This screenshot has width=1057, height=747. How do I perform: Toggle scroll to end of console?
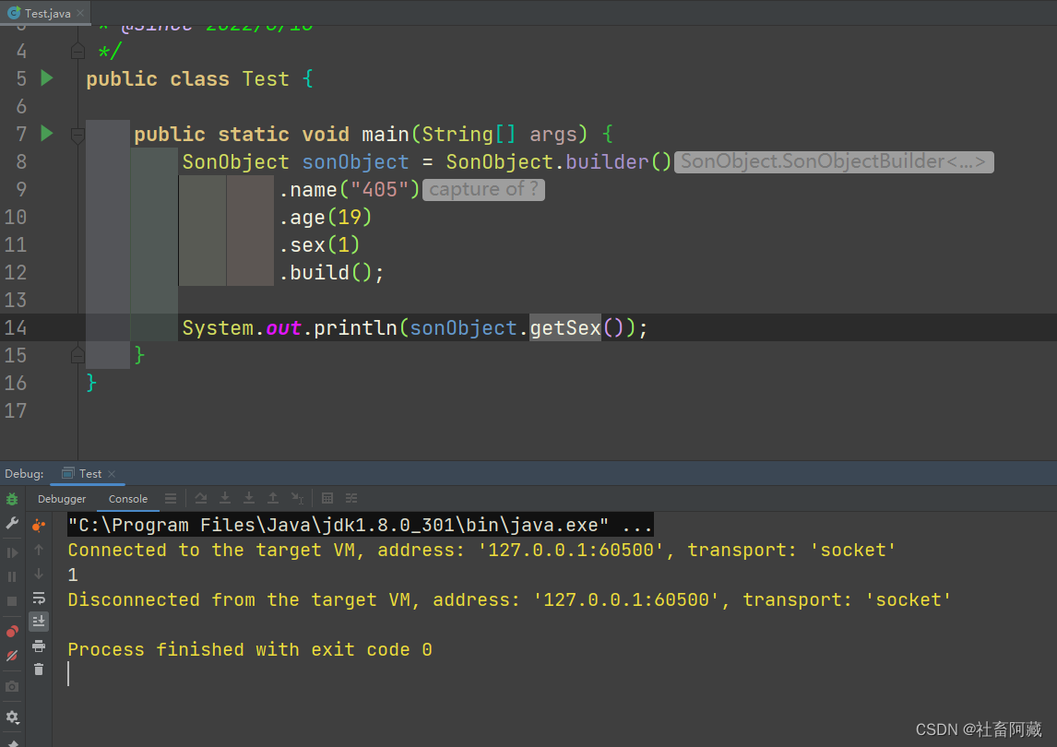[x=39, y=622]
